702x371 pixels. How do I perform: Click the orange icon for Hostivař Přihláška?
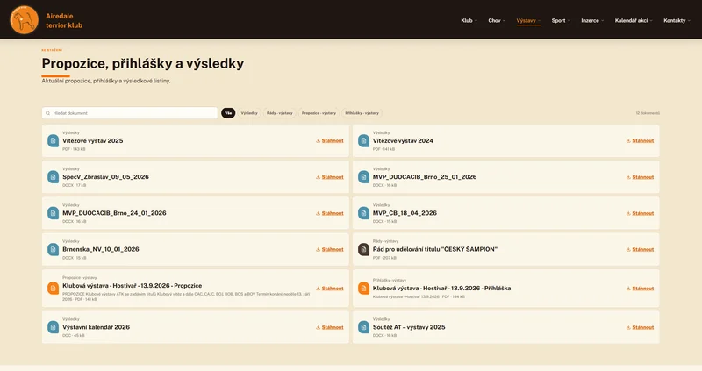[363, 289]
